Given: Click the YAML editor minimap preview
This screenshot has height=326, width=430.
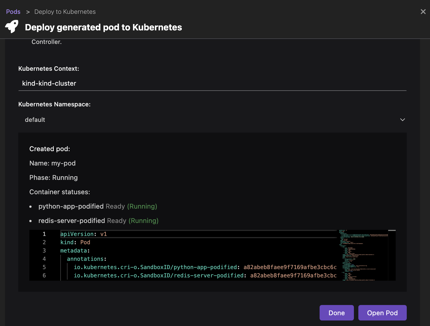Looking at the screenshot, I should click(363, 255).
